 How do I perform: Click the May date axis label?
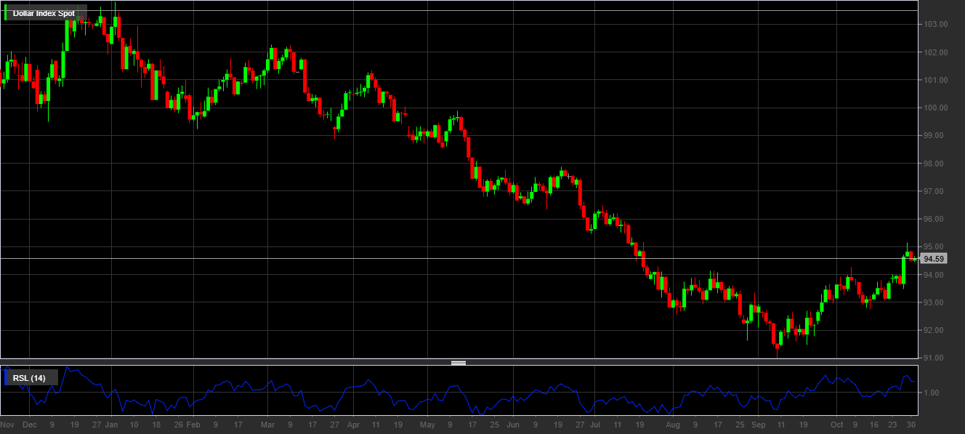pos(427,424)
